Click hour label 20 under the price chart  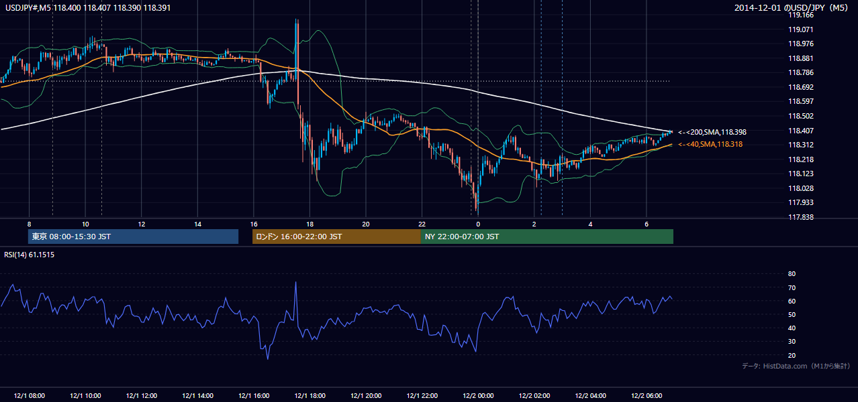tap(366, 224)
